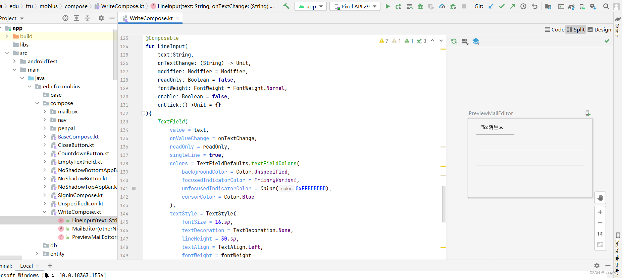The height and width of the screenshot is (278, 622).
Task: Open a new terminal session with plus
Action: coord(50,266)
